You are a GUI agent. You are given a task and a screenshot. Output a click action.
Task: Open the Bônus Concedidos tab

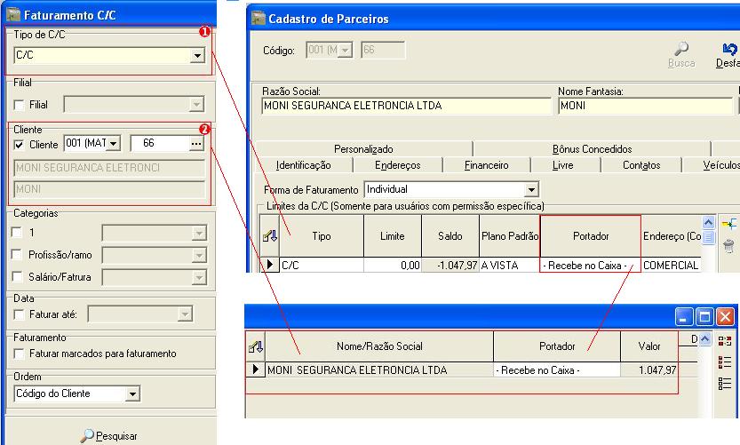coord(592,149)
